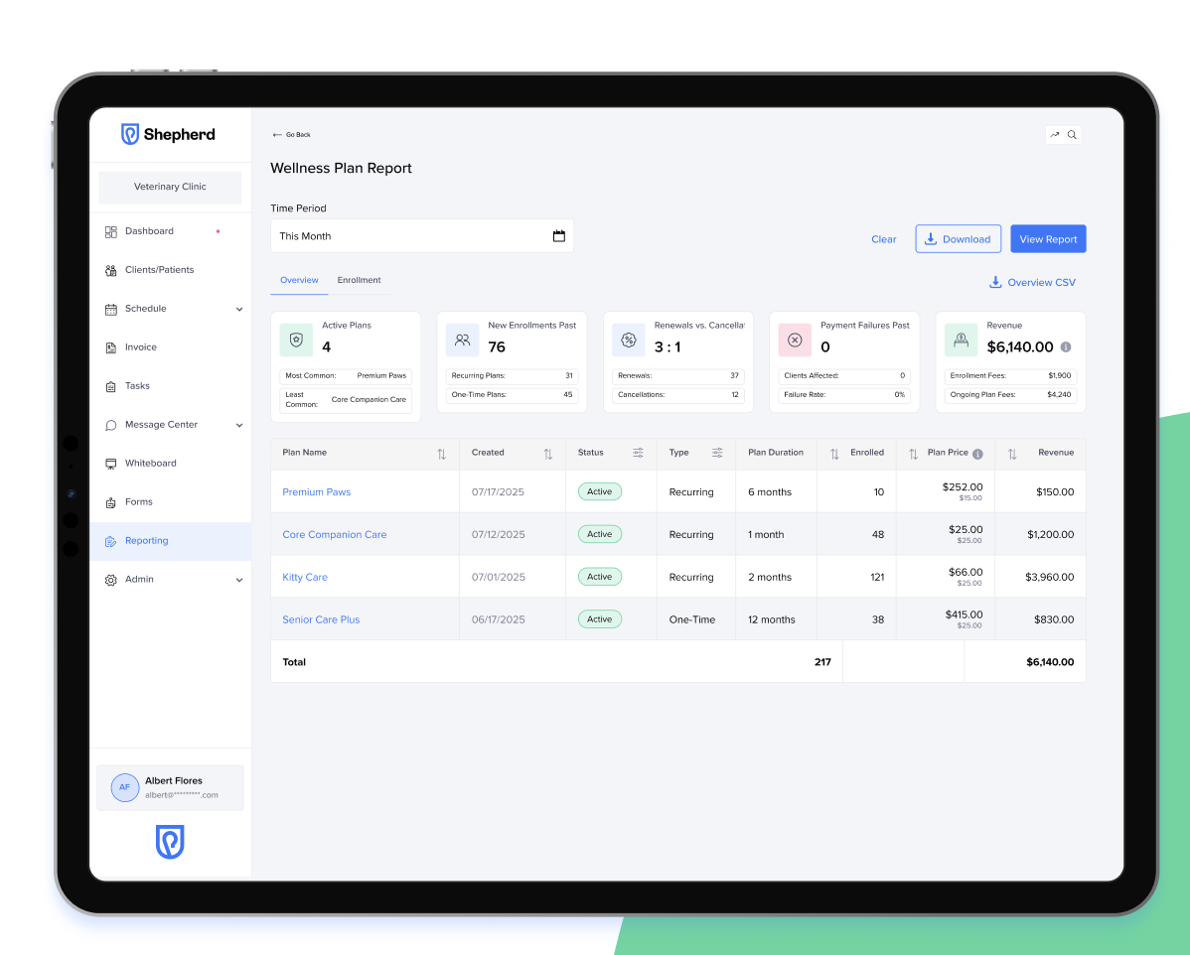Viewport: 1190px width, 955px height.
Task: Sort by the Revenue column arrows
Action: coord(1012,454)
